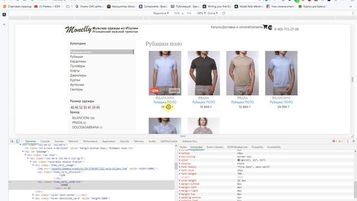The image size is (357, 201).
Task: Click the viewport width input field
Action: (x=177, y=13)
